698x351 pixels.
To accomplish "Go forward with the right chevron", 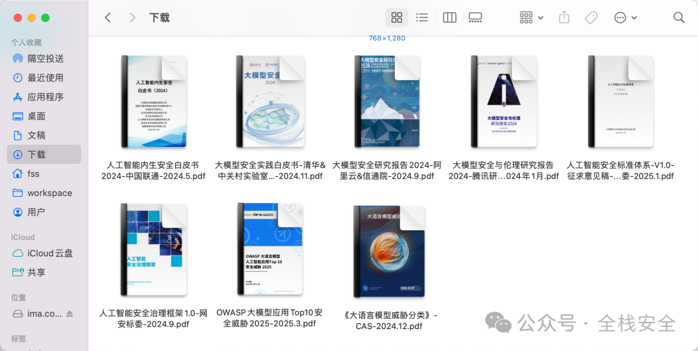I will tap(132, 17).
